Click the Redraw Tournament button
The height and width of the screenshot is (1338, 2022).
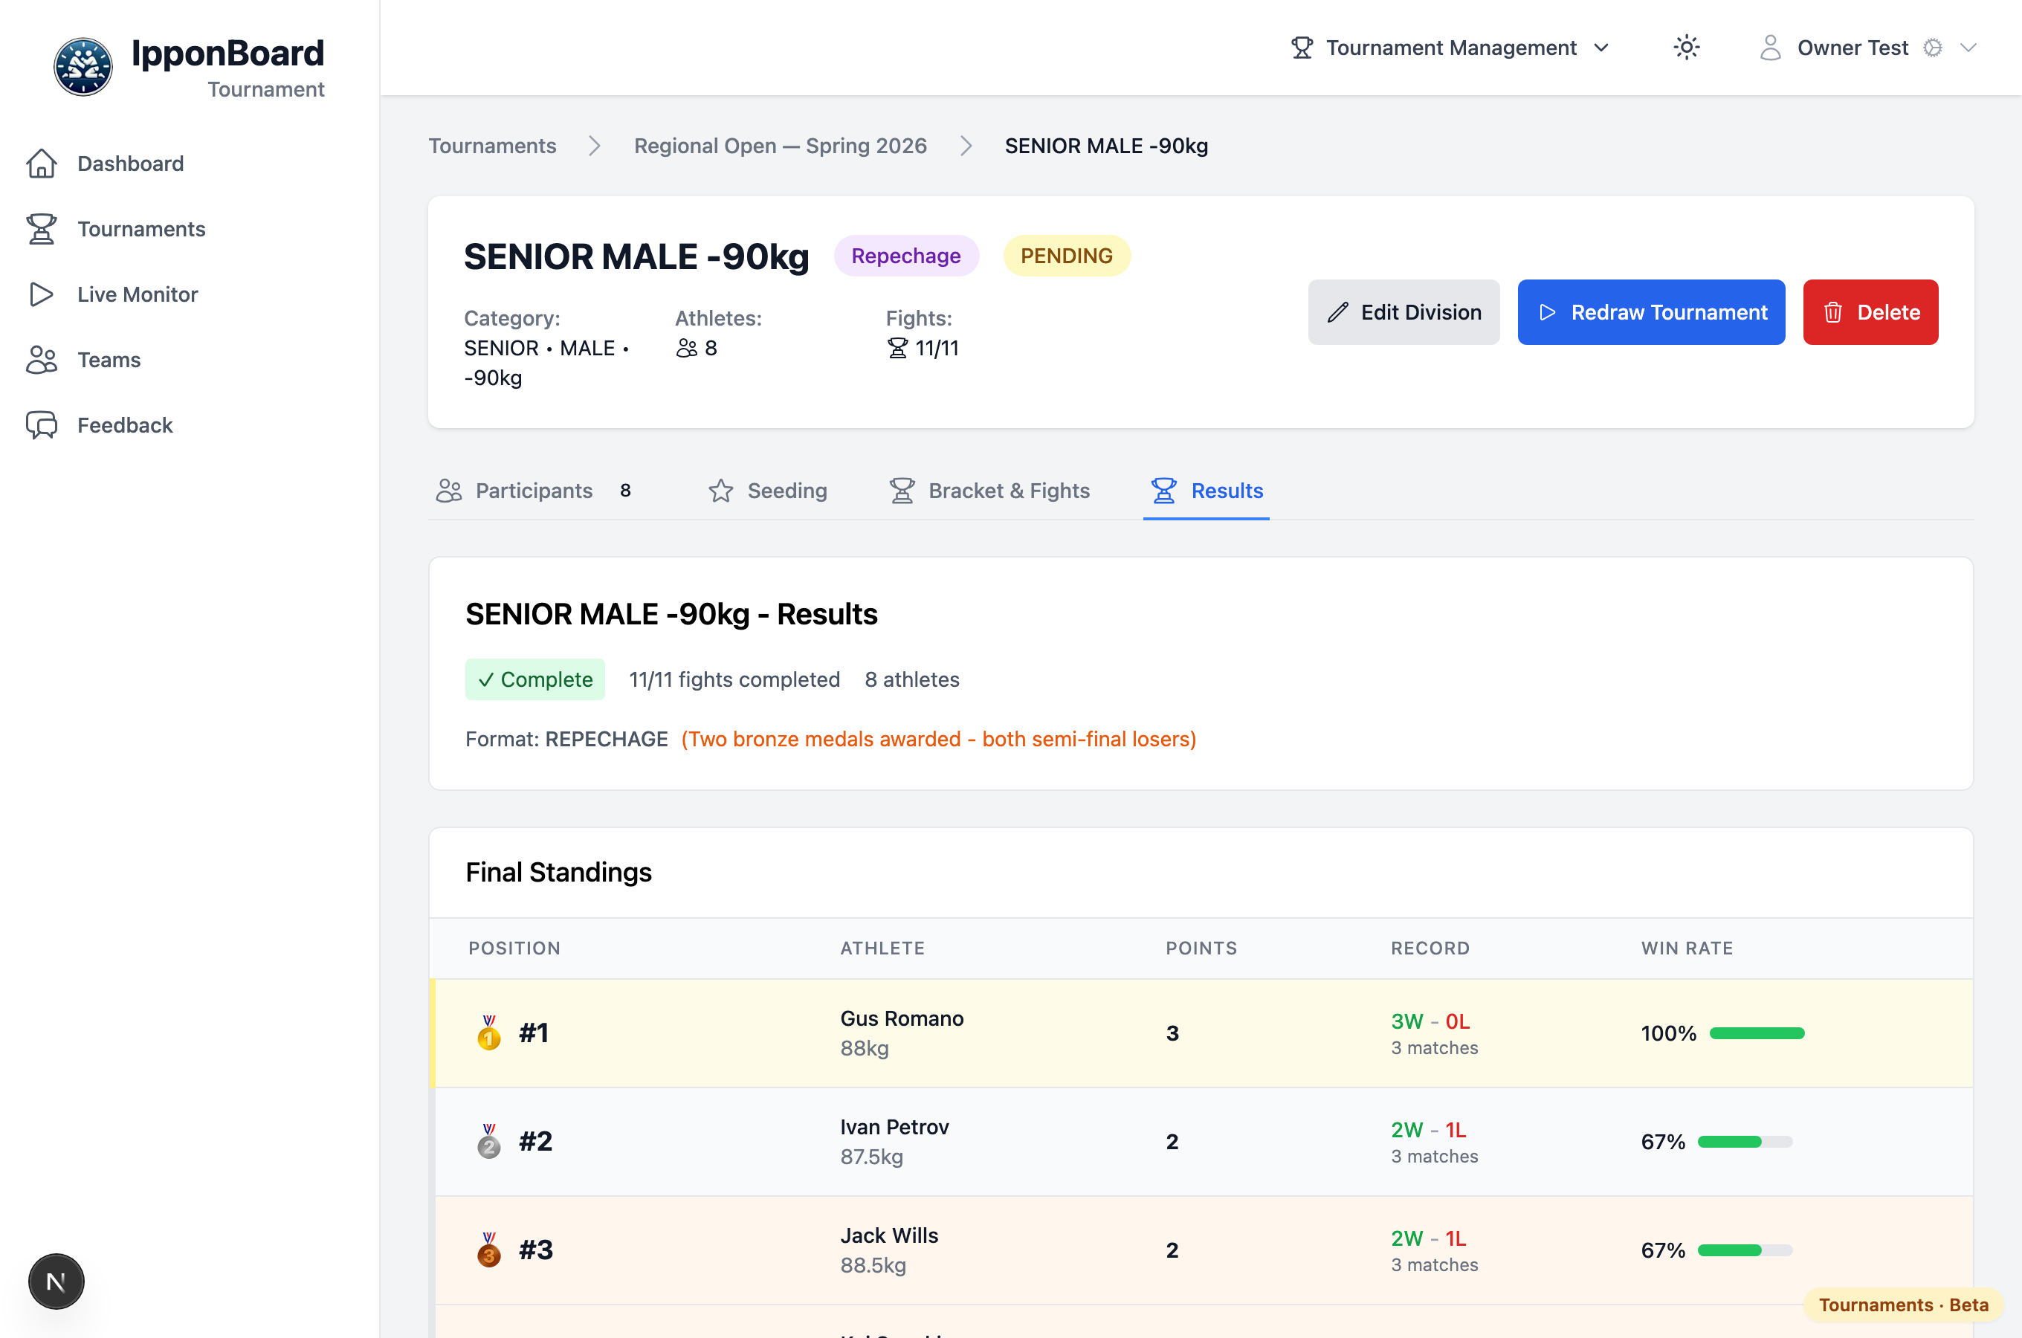[x=1651, y=312]
